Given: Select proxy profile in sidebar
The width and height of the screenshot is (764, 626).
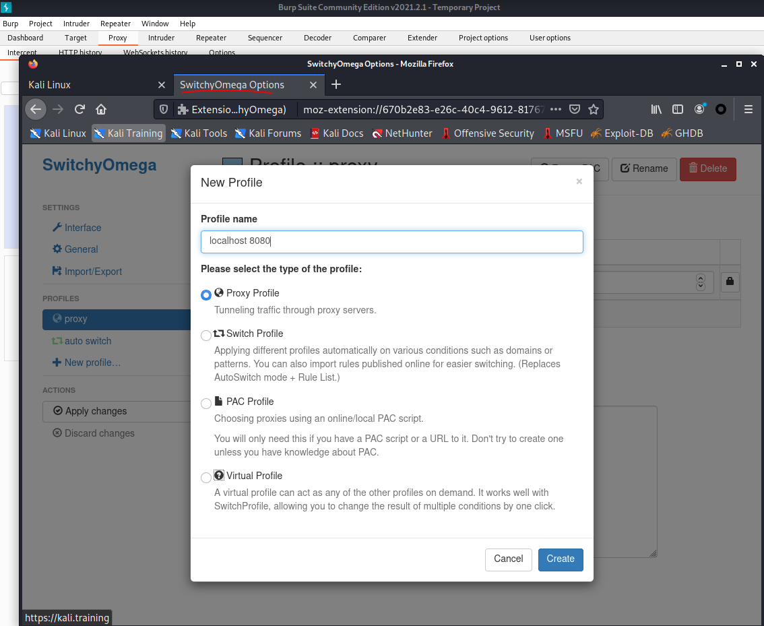Looking at the screenshot, I should pos(117,319).
